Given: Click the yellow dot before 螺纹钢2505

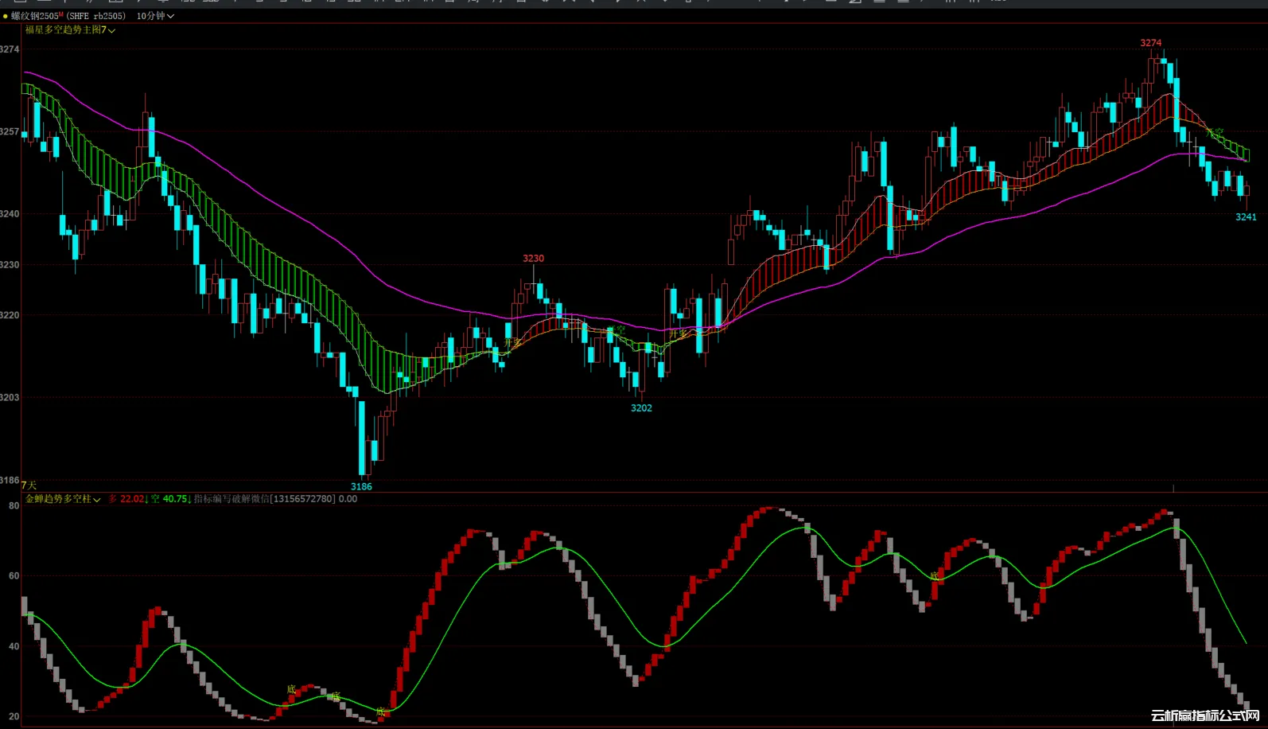Looking at the screenshot, I should pyautogui.click(x=6, y=16).
